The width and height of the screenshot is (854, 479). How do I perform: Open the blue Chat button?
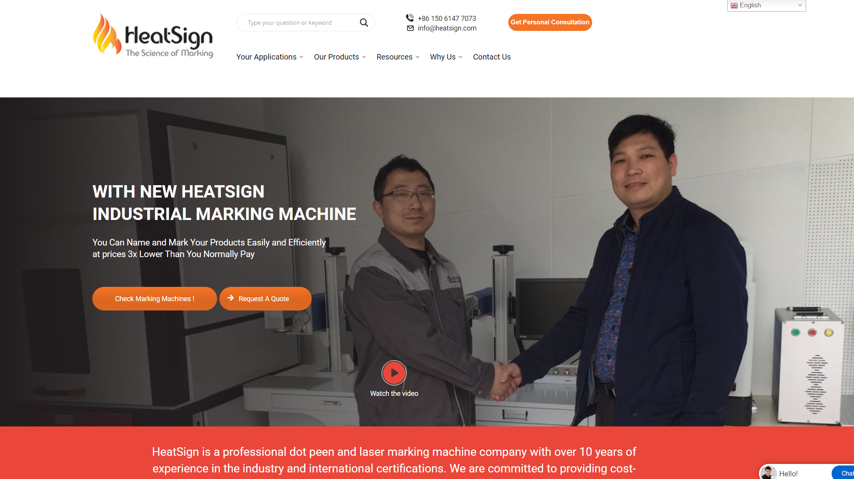[x=843, y=472]
